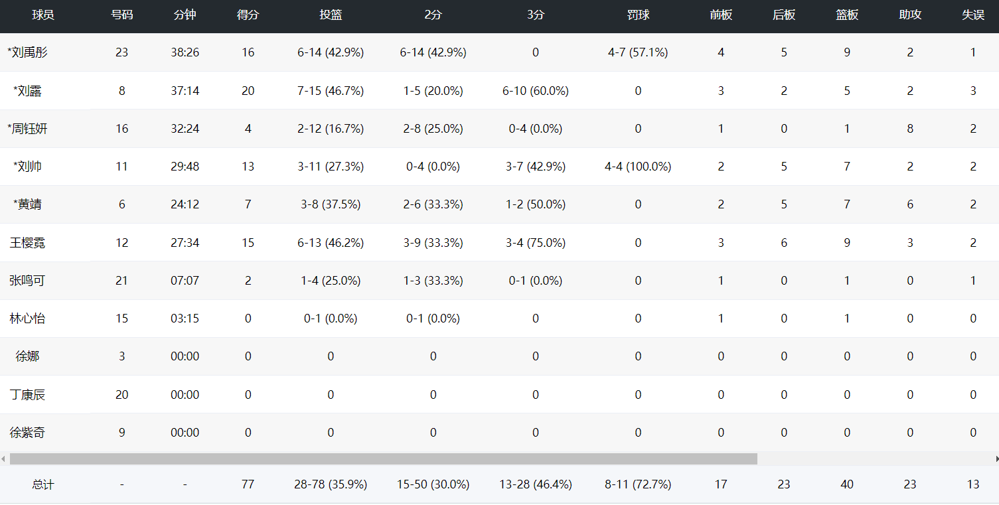Screen dimensions: 999x505
Task: Click player name 徐紫奇
Action: (x=28, y=433)
